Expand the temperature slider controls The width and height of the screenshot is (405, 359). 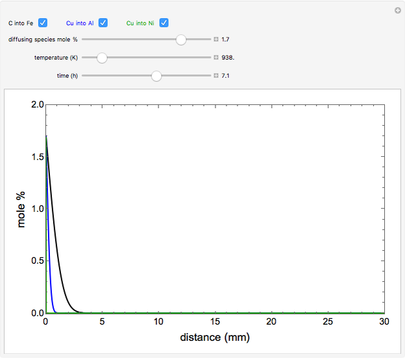click(216, 58)
